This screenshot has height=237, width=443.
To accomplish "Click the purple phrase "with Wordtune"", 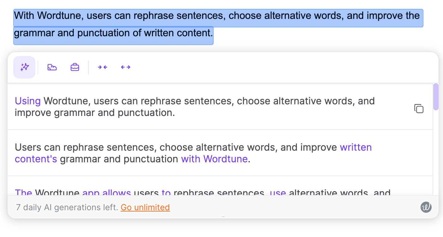I will click(x=214, y=159).
